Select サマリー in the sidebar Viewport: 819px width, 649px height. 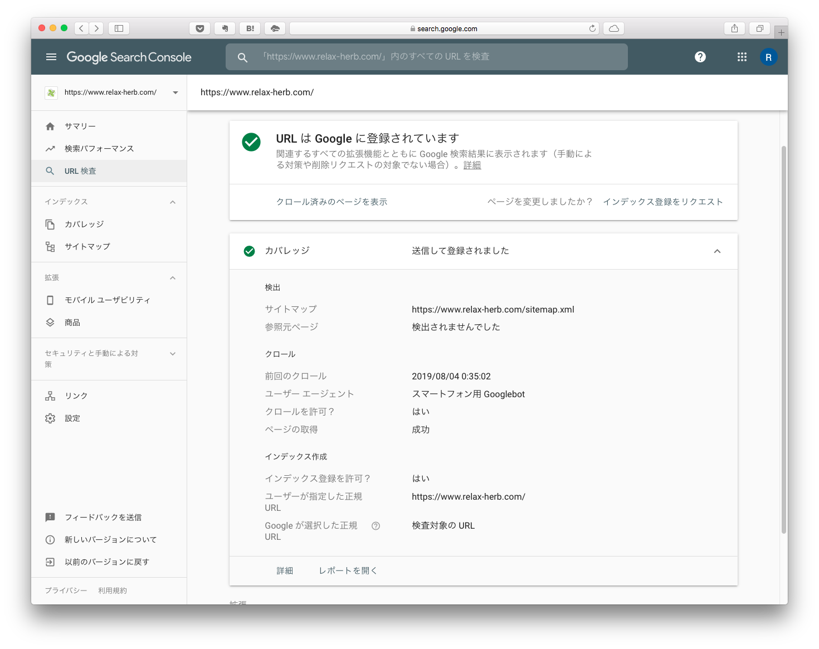(109, 126)
